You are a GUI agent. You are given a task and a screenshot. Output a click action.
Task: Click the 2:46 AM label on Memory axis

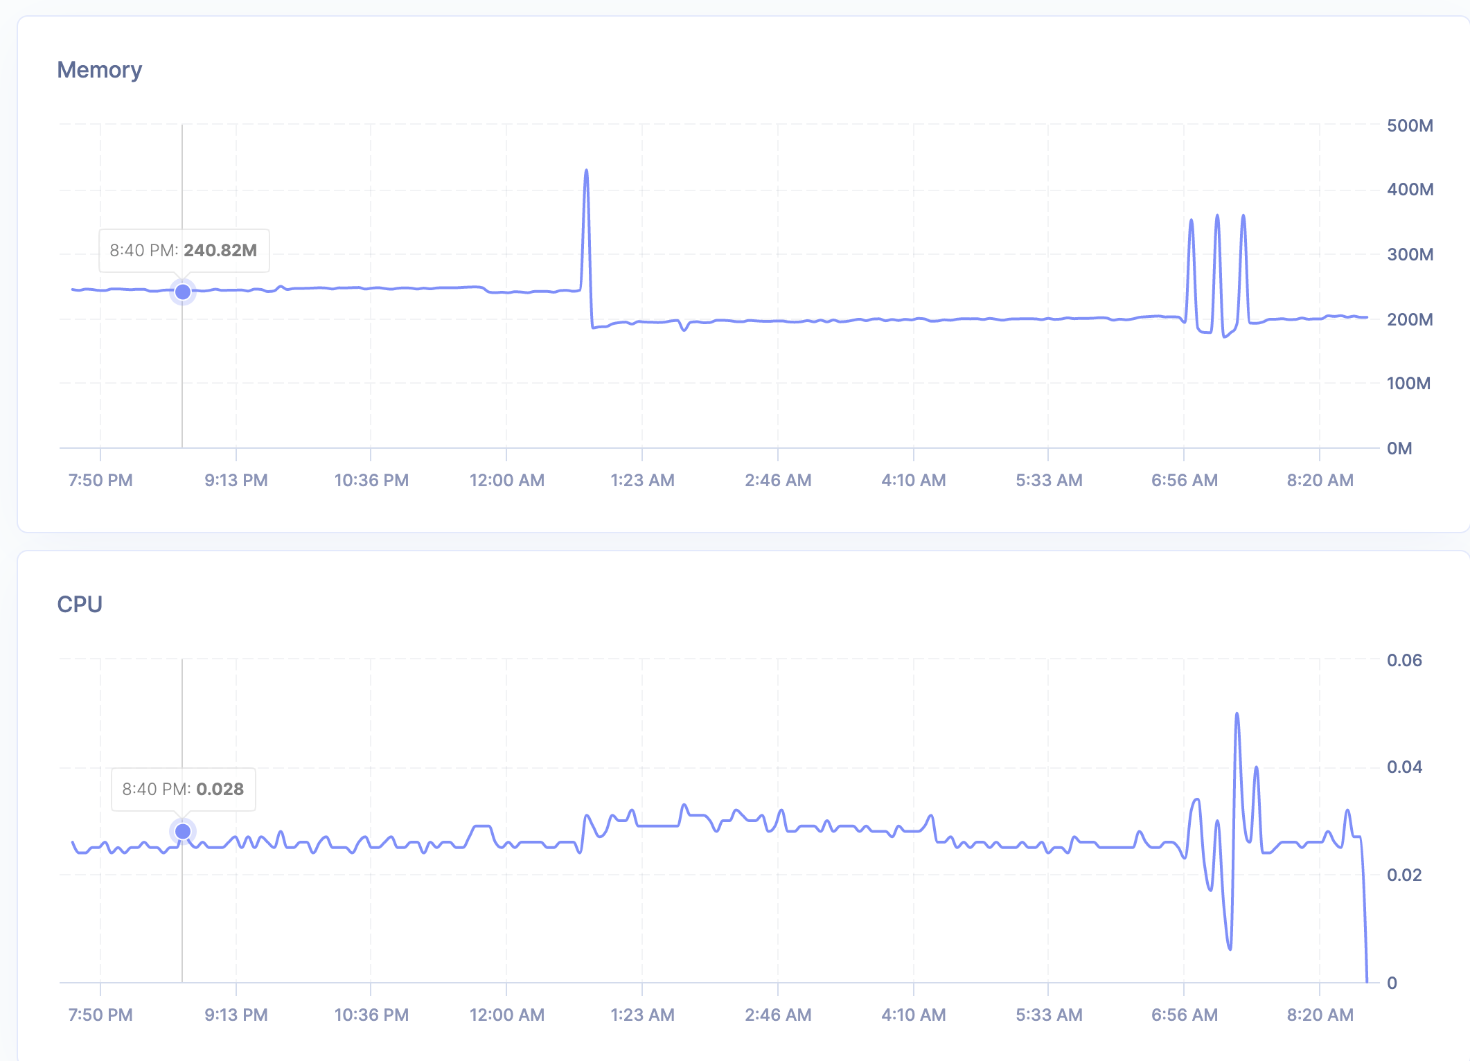point(778,480)
